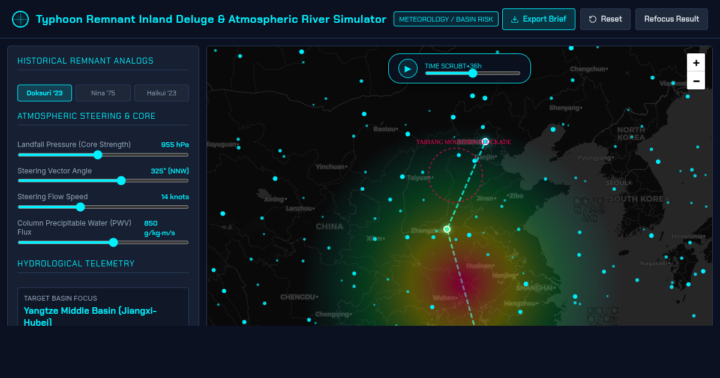Click the Historical Remnant Analogs heading
The image size is (720, 378).
click(x=85, y=61)
